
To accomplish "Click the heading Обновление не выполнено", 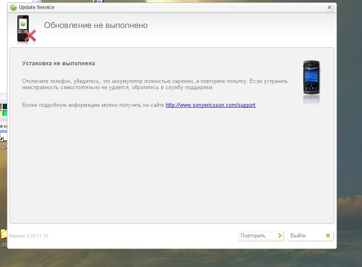I will click(x=96, y=25).
